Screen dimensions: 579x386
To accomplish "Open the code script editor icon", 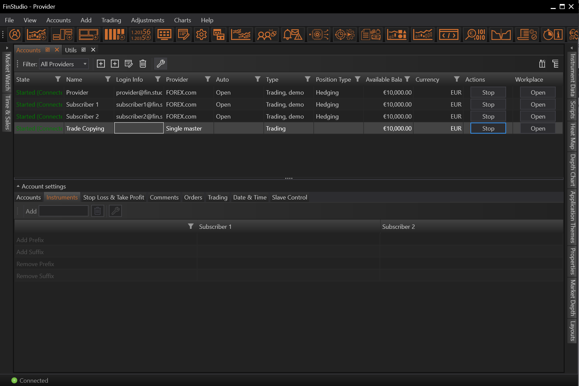I will [x=448, y=34].
